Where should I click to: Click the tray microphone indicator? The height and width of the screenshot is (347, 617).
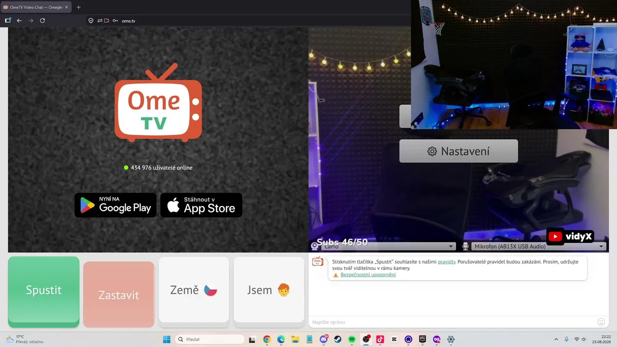tap(566, 339)
